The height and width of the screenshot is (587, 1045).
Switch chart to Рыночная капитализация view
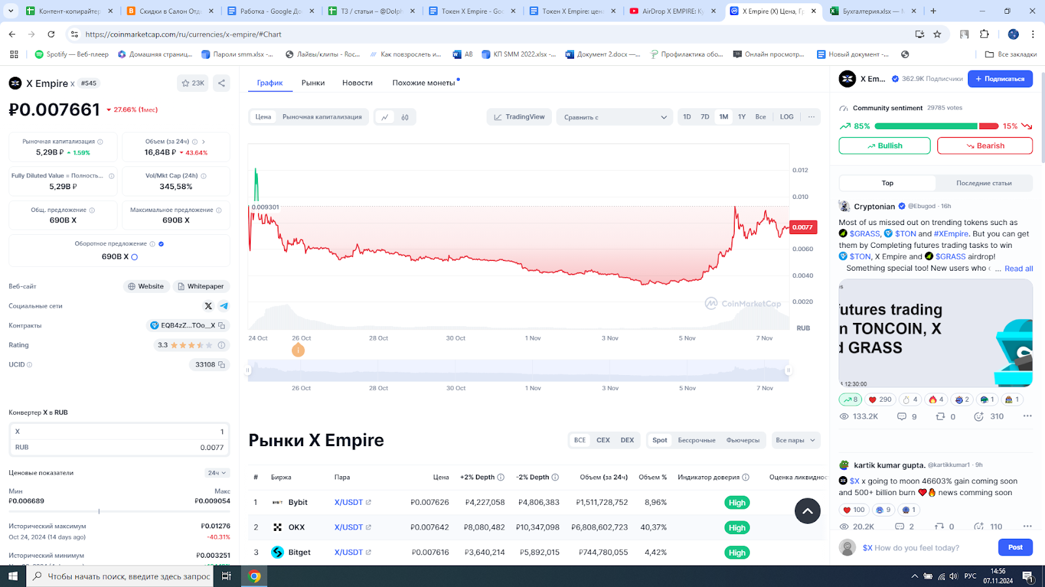321,117
